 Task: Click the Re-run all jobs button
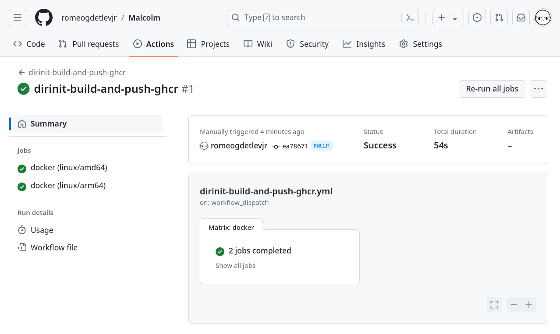click(492, 89)
